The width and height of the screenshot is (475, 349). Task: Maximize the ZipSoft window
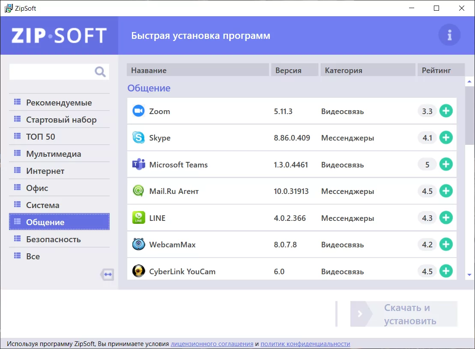[x=436, y=8]
